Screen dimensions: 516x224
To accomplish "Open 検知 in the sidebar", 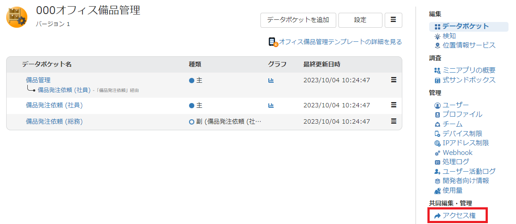I will (449, 36).
